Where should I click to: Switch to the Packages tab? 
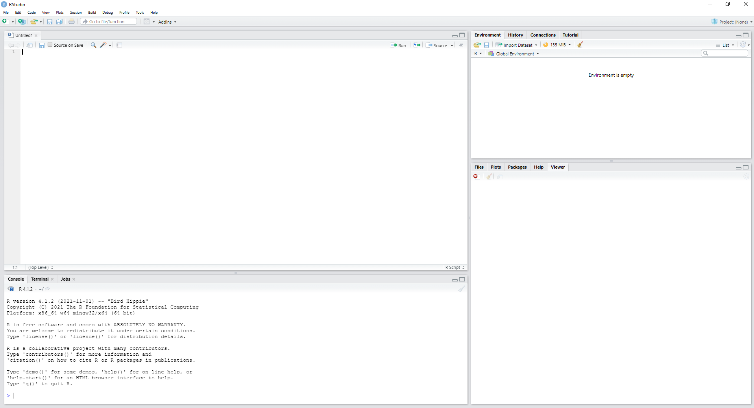pyautogui.click(x=517, y=167)
